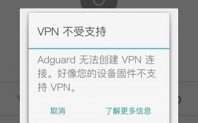Click the dimmed area left of power icon
The height and width of the screenshot is (123, 198).
click(x=40, y=4)
